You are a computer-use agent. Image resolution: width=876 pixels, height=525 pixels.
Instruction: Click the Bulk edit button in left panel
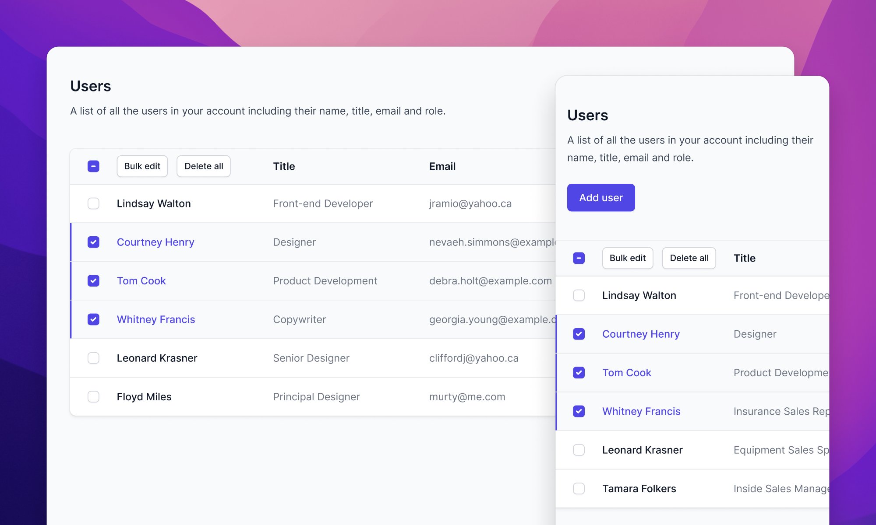142,166
